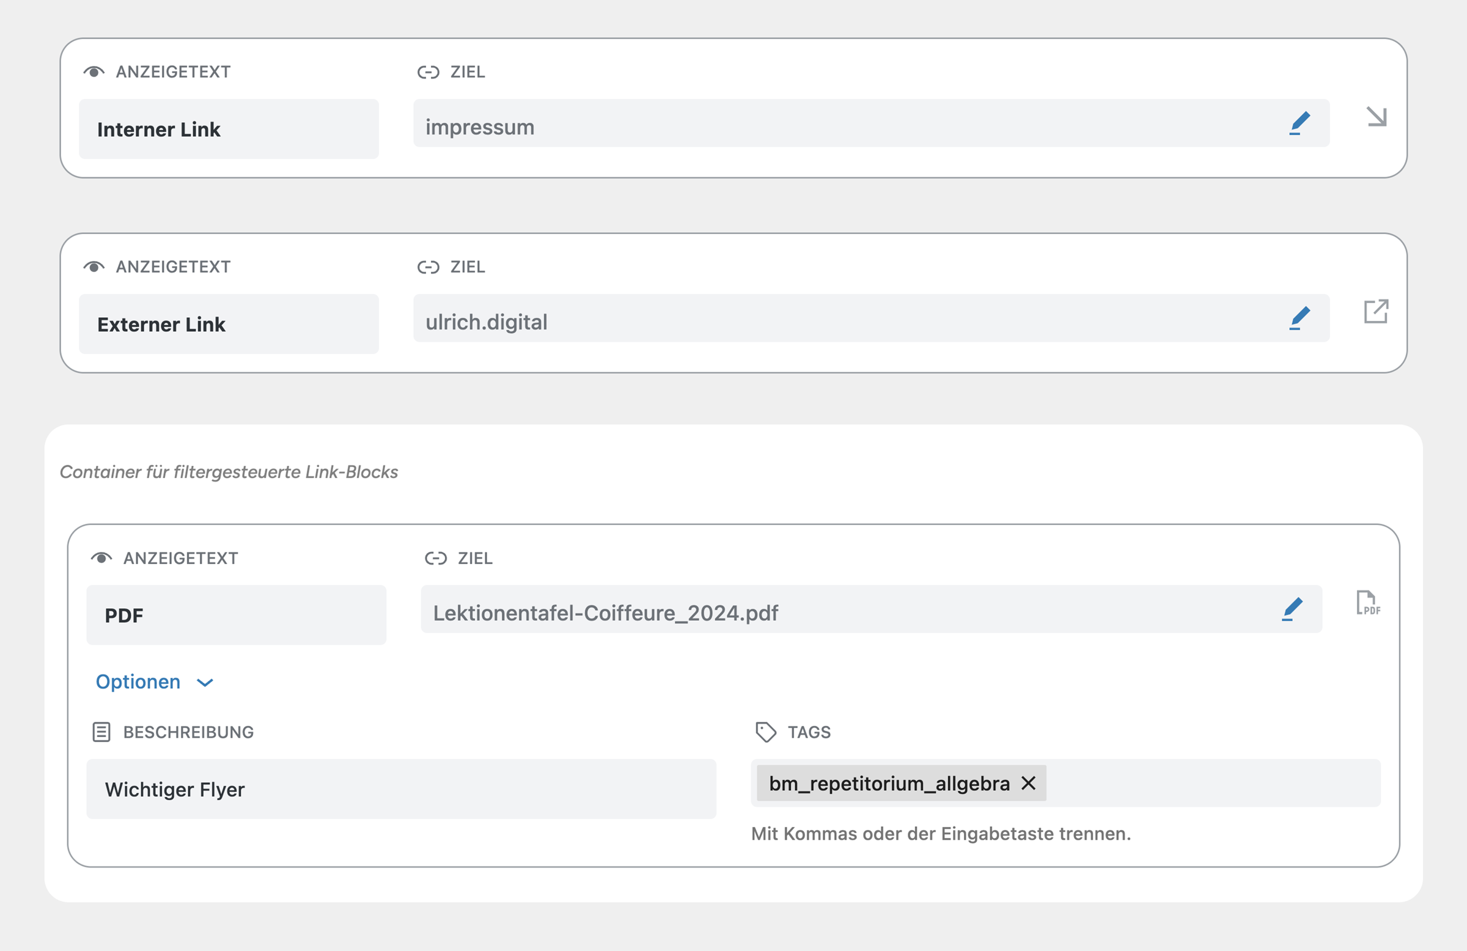Image resolution: width=1467 pixels, height=951 pixels.
Task: Focus the Wichtiger Flyer description field
Action: point(401,789)
